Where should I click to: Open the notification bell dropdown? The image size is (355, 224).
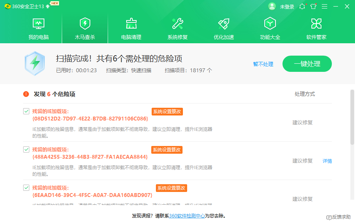303,6
